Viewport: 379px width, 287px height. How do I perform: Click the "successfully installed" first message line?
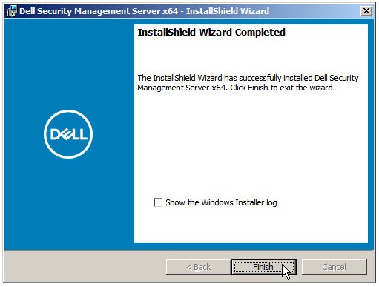pos(248,78)
